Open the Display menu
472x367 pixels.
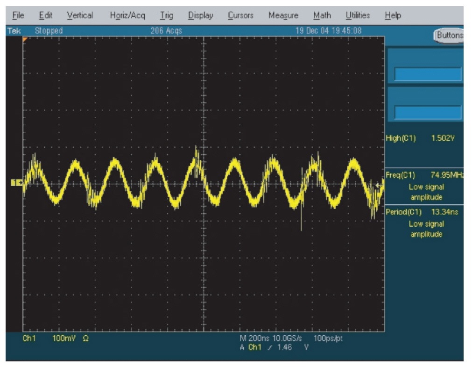[200, 15]
